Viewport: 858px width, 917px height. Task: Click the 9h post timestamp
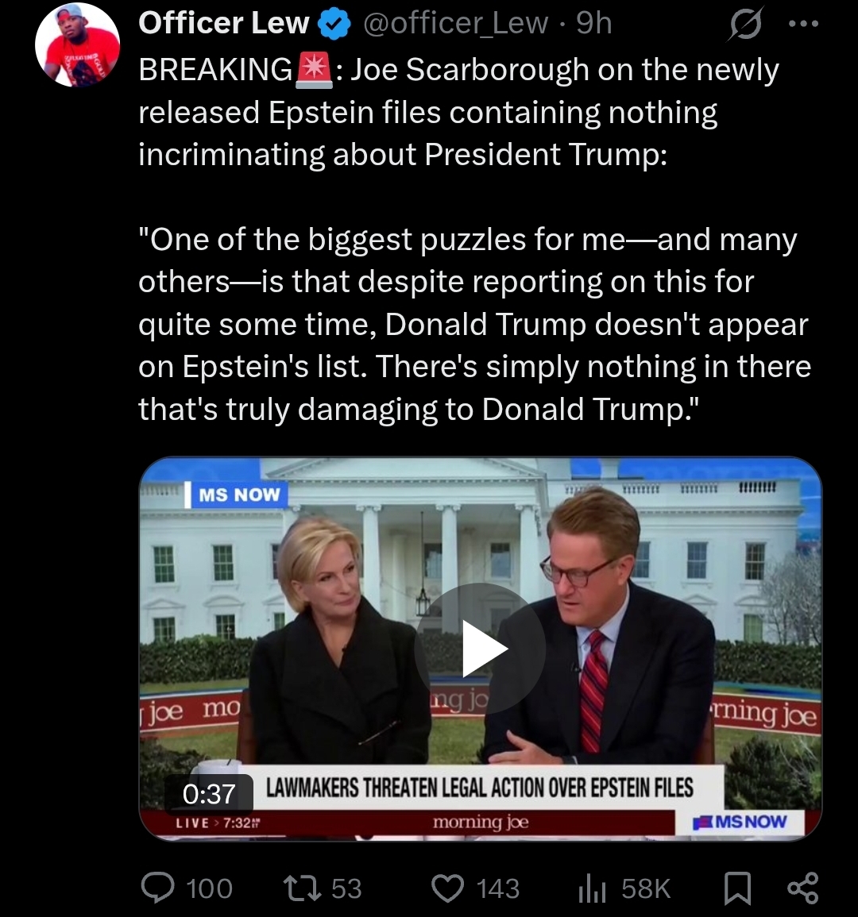[594, 23]
